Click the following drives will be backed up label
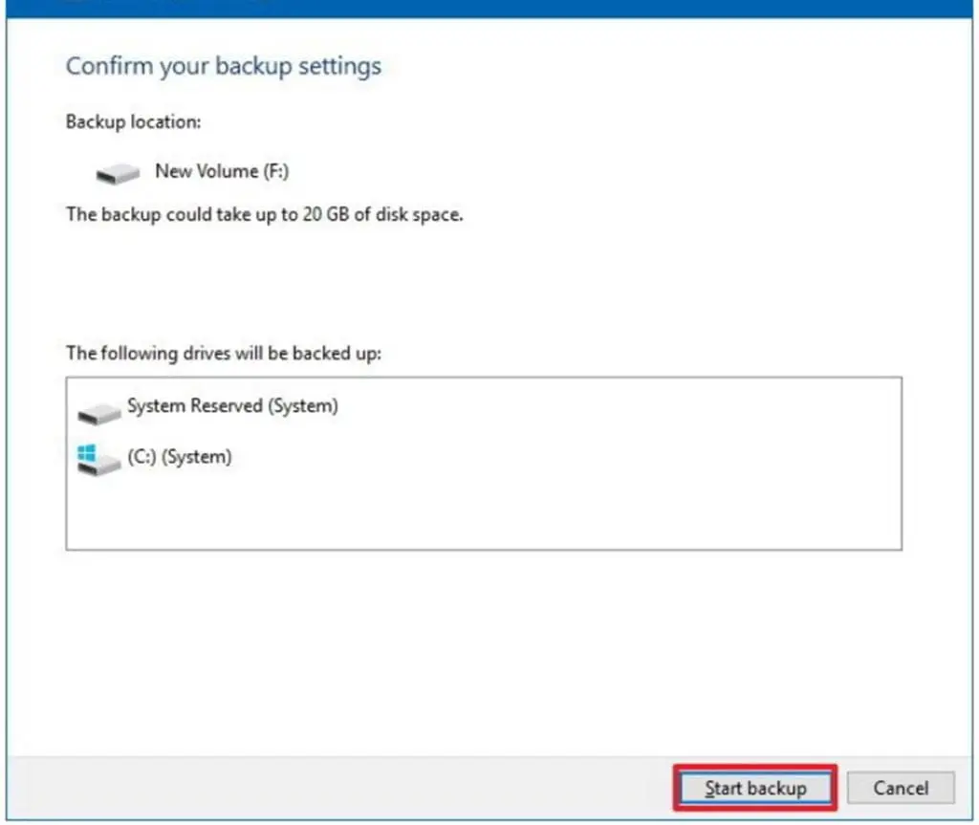 (223, 353)
